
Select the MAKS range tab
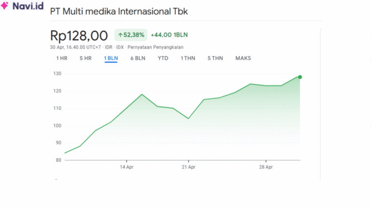[243, 59]
